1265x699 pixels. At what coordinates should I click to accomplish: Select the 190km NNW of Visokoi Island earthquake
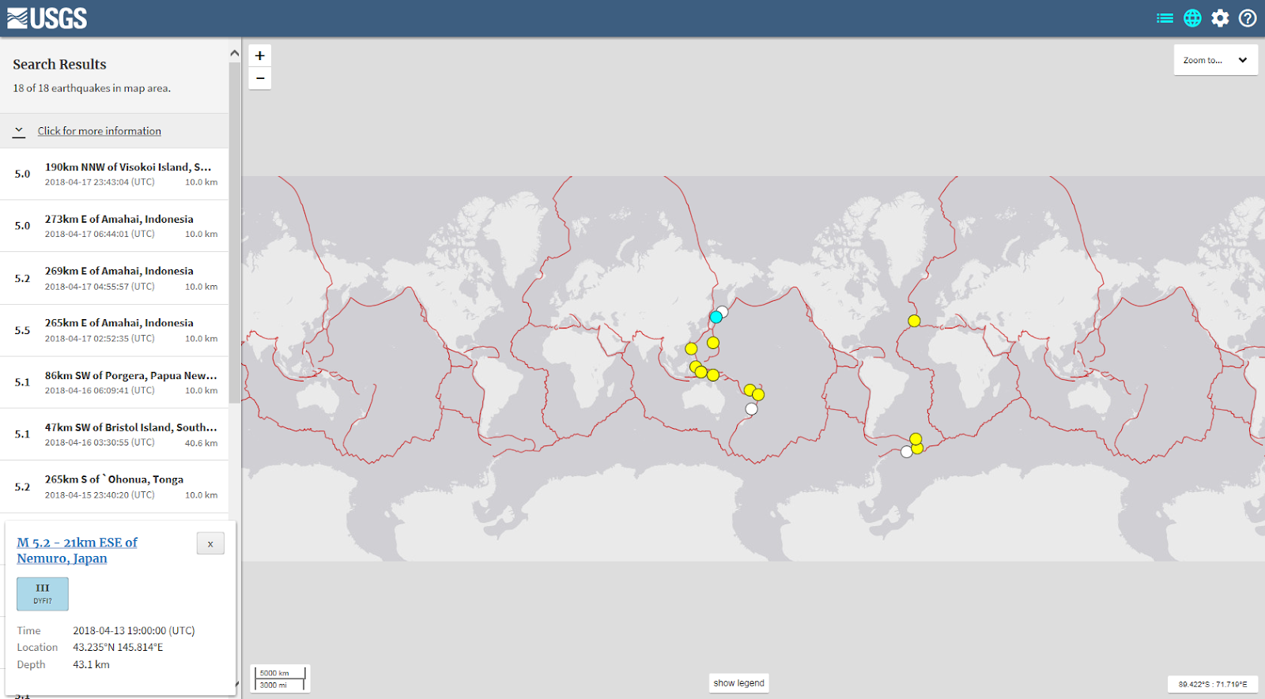[x=115, y=174]
